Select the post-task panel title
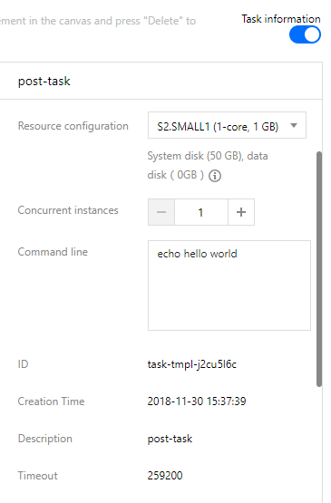Screen dimensions: 331x503 [44, 82]
